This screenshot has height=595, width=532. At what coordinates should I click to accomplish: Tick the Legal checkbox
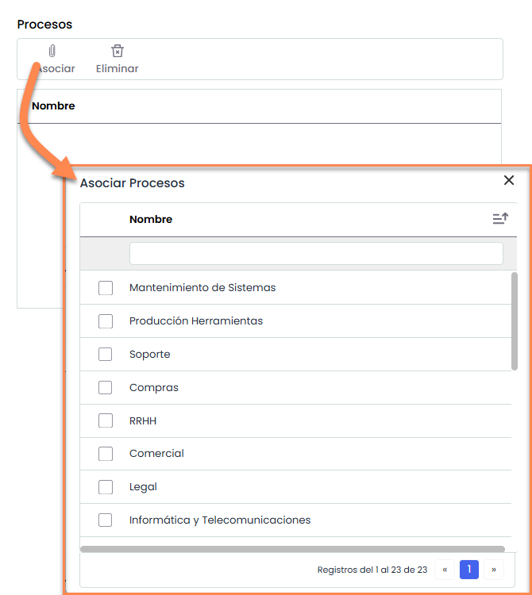point(106,487)
